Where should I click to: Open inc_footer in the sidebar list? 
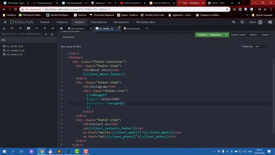click(12, 46)
